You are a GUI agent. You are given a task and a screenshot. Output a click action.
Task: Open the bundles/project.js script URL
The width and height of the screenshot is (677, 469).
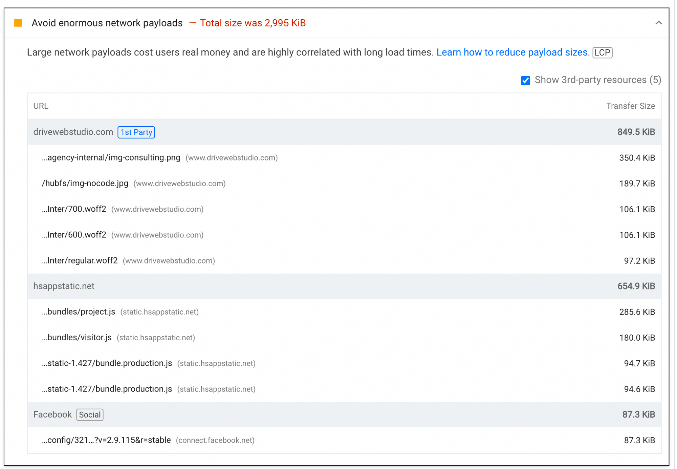tap(79, 312)
